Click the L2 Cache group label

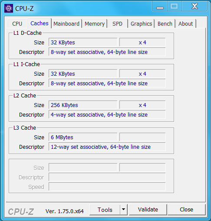[25, 96]
